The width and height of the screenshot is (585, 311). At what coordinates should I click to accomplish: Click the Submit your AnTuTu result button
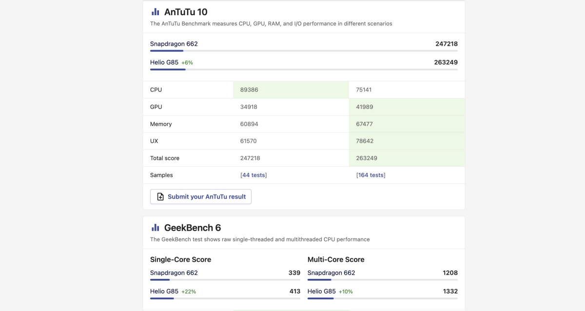(x=201, y=197)
